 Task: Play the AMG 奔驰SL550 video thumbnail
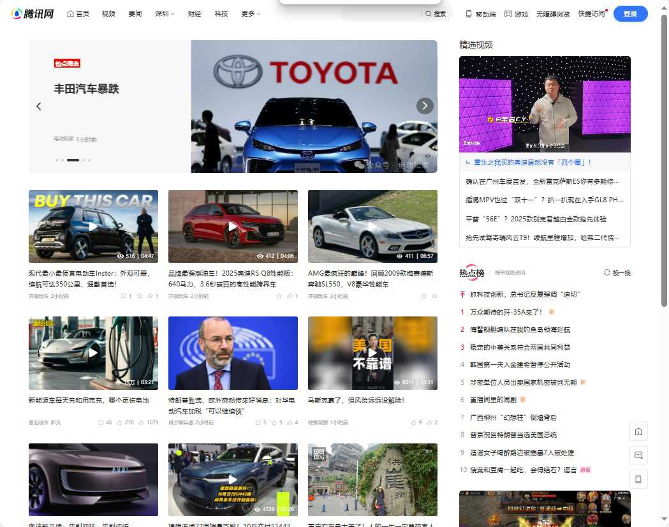click(x=372, y=226)
